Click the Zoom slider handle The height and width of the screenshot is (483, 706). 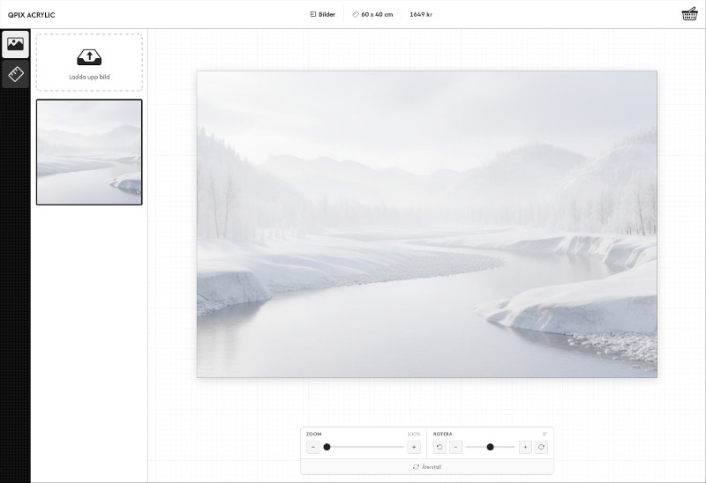click(x=327, y=447)
